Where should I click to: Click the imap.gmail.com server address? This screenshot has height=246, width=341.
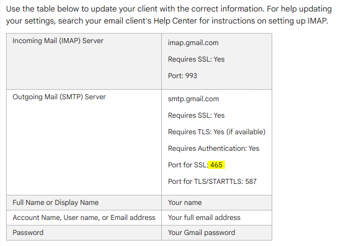tap(193, 43)
